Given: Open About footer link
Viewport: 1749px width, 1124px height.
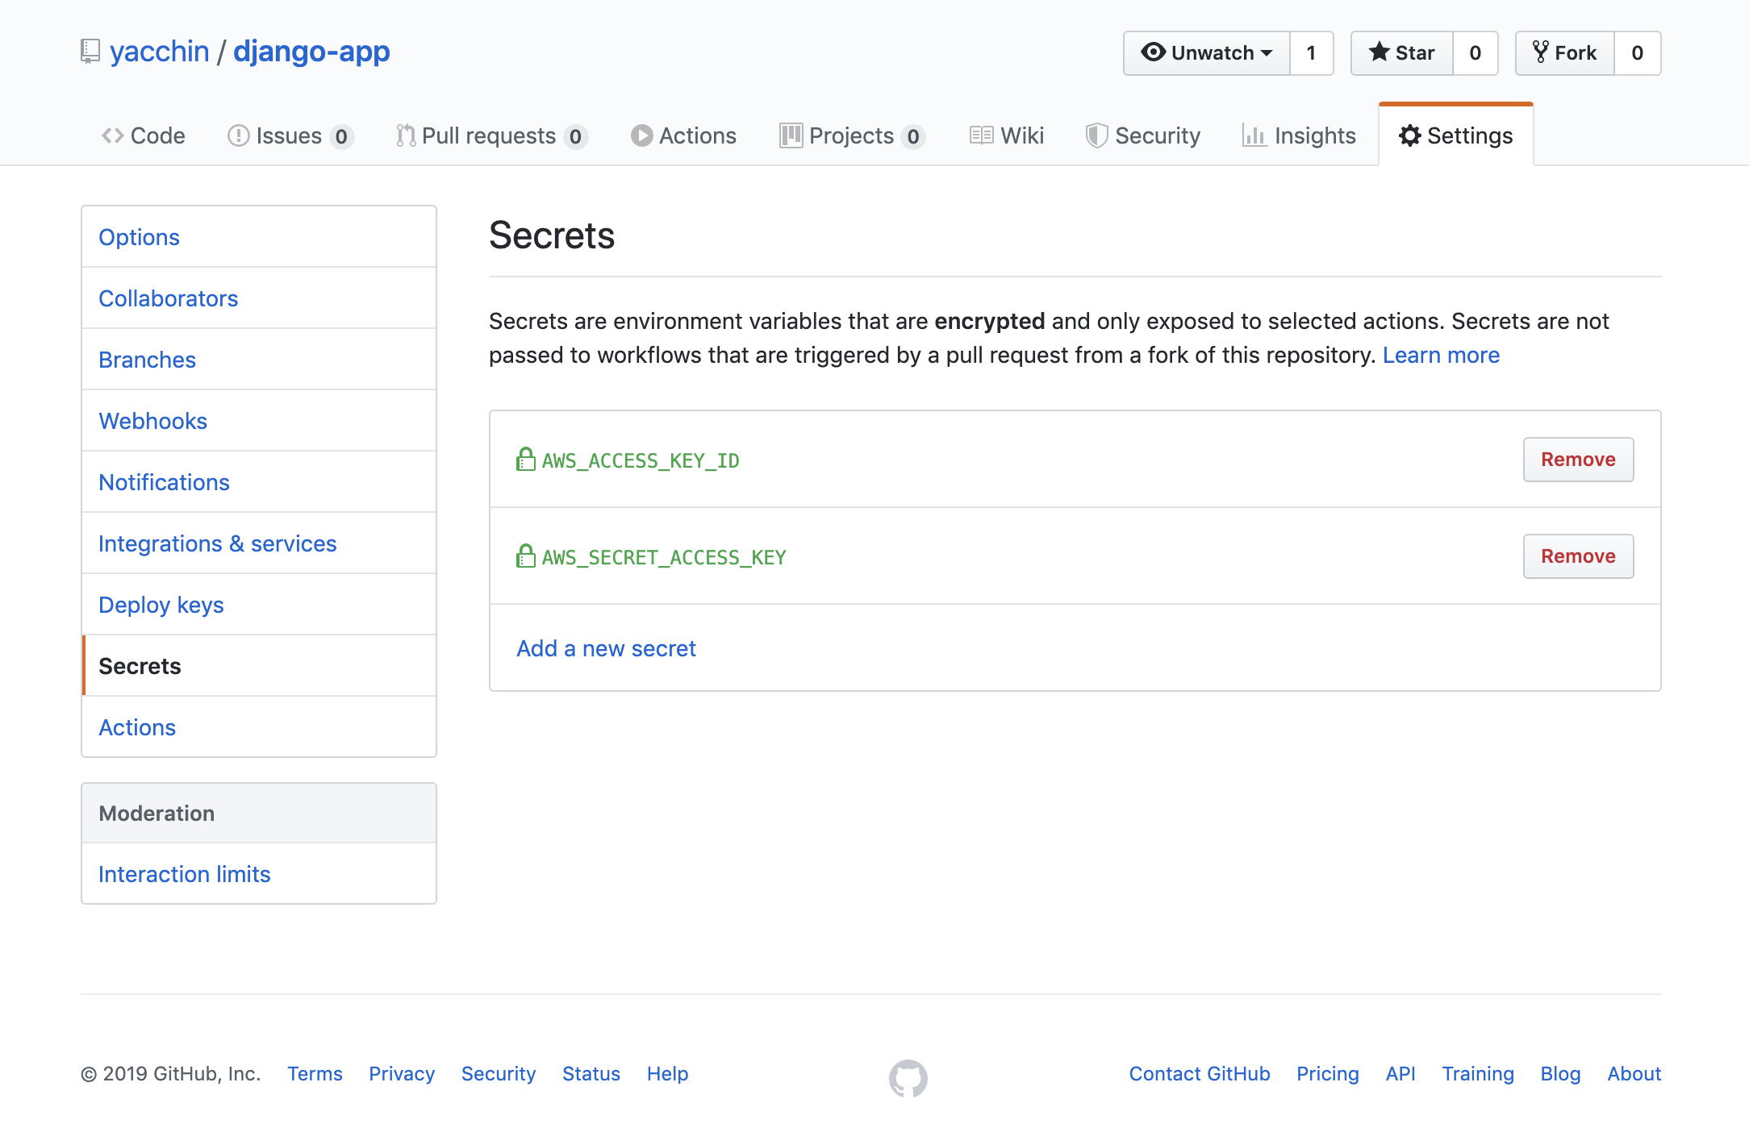Looking at the screenshot, I should [x=1634, y=1074].
